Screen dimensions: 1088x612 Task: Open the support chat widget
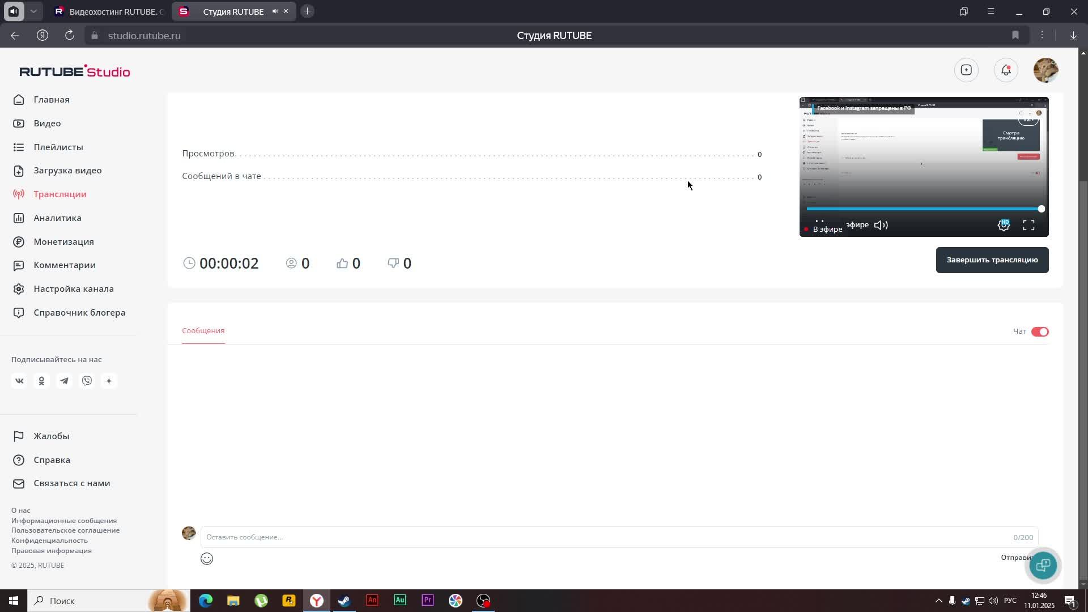[1043, 565]
